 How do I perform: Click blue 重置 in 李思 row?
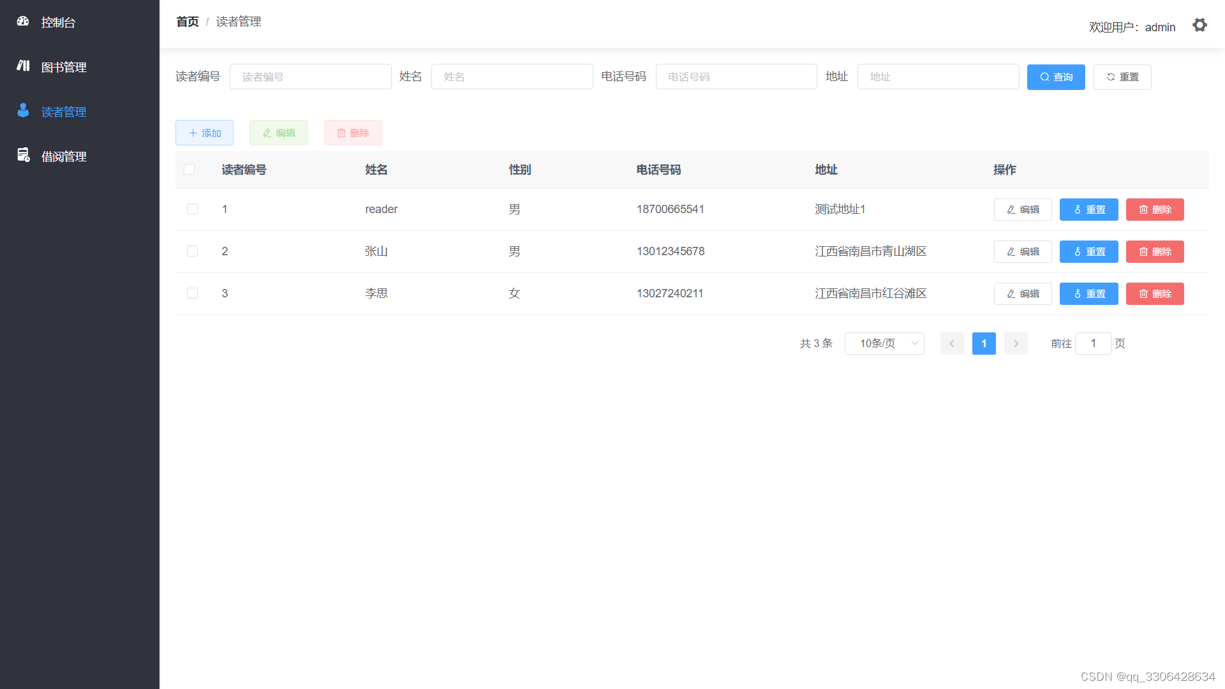pos(1089,294)
